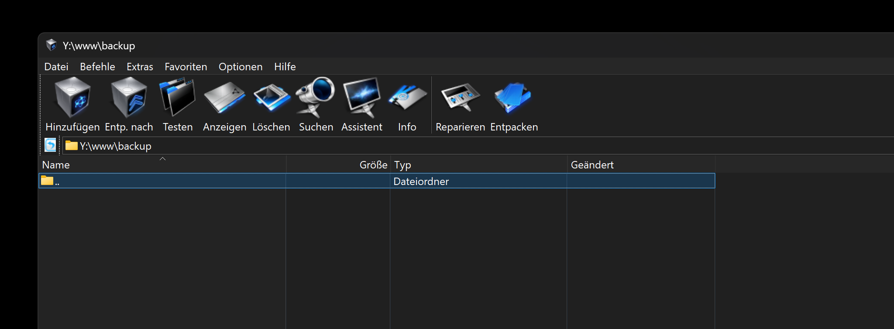Click the up-one-level arrow icon
894x329 pixels.
click(50, 145)
